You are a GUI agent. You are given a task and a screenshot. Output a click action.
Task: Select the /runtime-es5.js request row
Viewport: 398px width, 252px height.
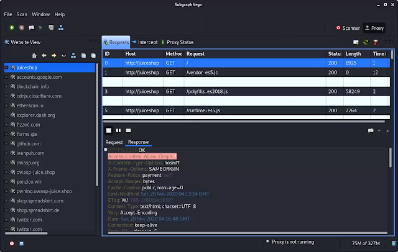click(246, 110)
